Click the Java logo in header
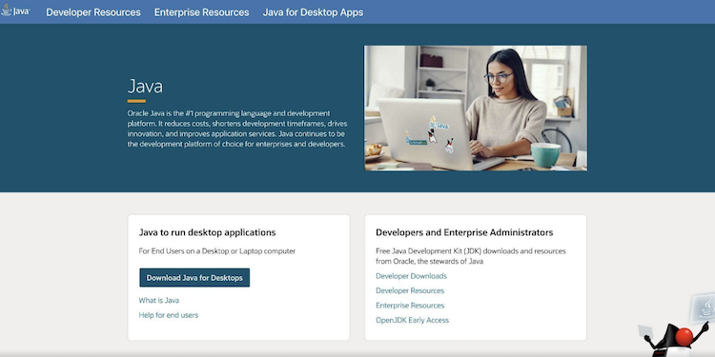Image resolution: width=715 pixels, height=357 pixels. click(15, 10)
